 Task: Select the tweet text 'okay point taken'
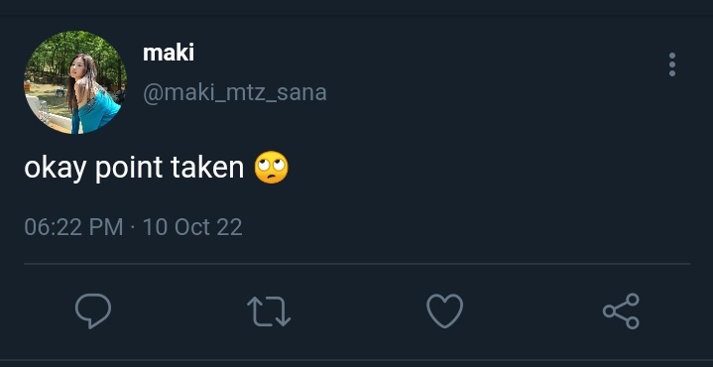(x=134, y=168)
